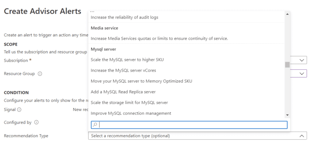Choose Increase the MySQL server vCores
The height and width of the screenshot is (145, 314).
pyautogui.click(x=123, y=70)
